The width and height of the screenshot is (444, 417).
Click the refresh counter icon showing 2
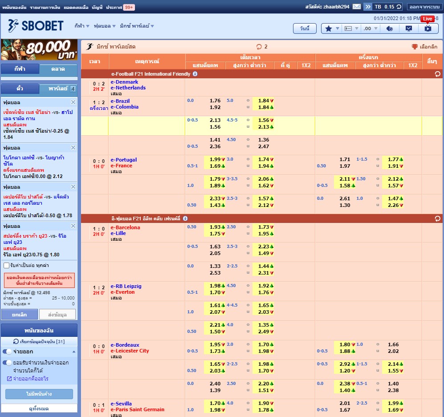point(259,47)
